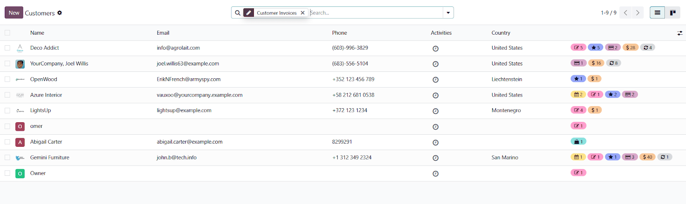
Task: Remove the Customer Invoices filter
Action: [x=303, y=13]
